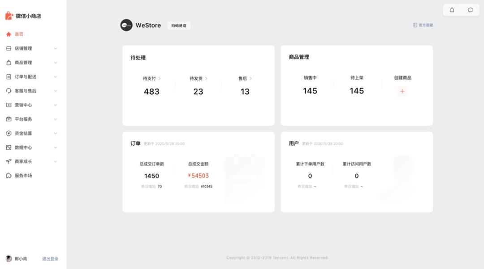The height and width of the screenshot is (269, 484).
Task: Click the 店铺管理 store icon
Action: click(9, 48)
